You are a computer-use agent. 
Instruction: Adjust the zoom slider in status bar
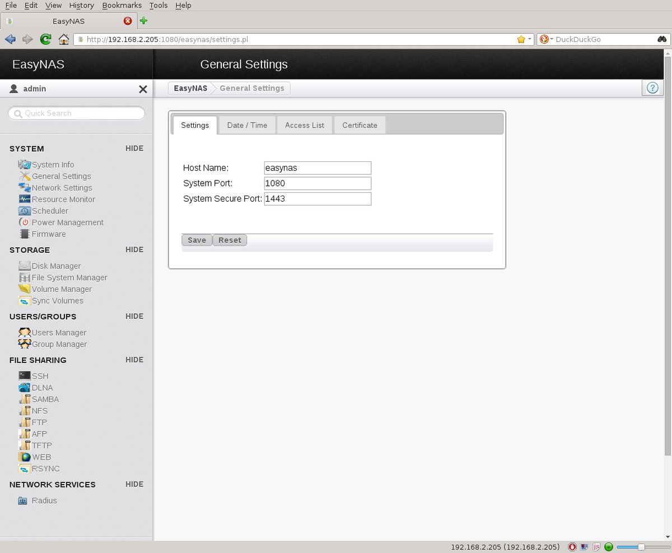click(642, 547)
